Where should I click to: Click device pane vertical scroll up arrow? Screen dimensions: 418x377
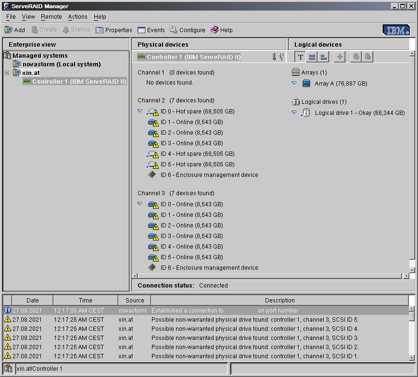tap(412, 53)
